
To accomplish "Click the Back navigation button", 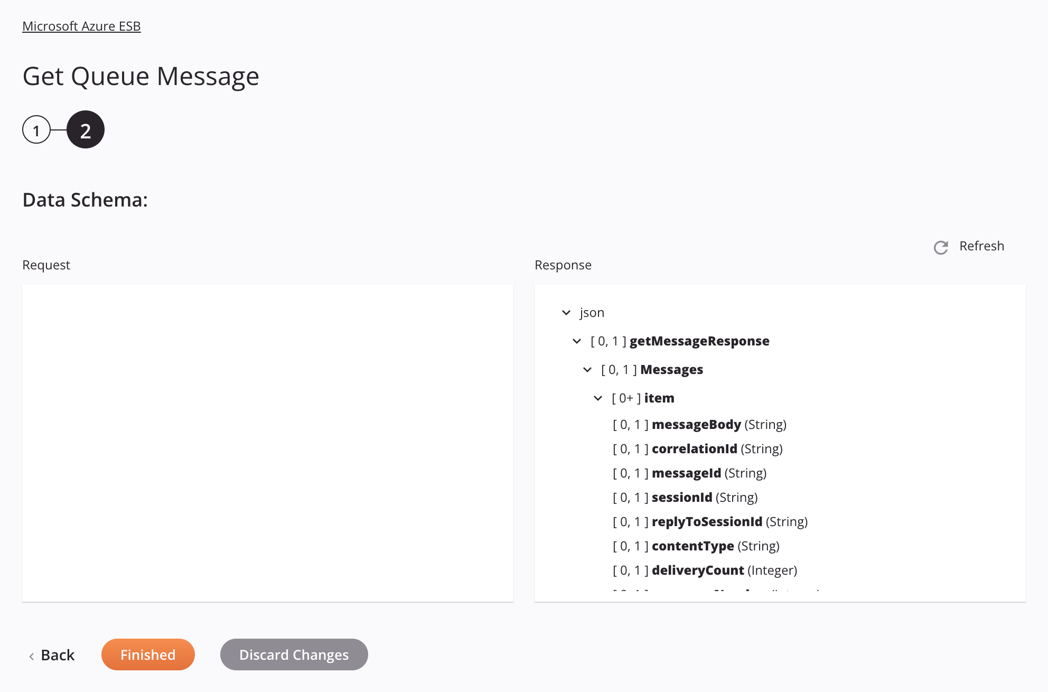I will click(52, 654).
